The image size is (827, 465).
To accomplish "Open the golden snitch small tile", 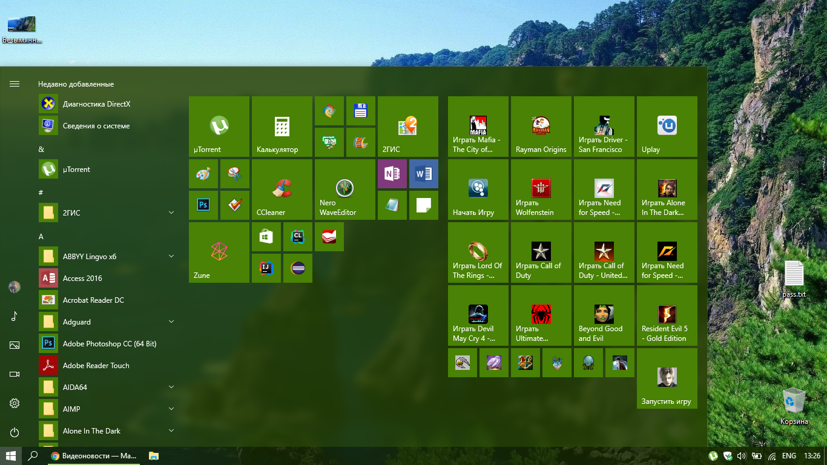I will (x=463, y=363).
